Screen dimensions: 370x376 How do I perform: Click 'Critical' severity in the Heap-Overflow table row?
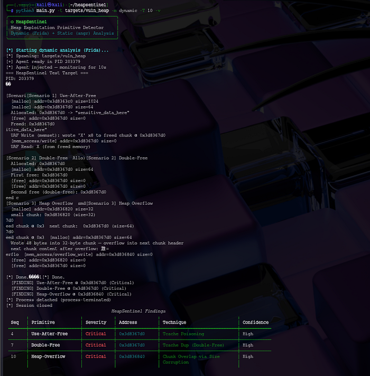96,356
